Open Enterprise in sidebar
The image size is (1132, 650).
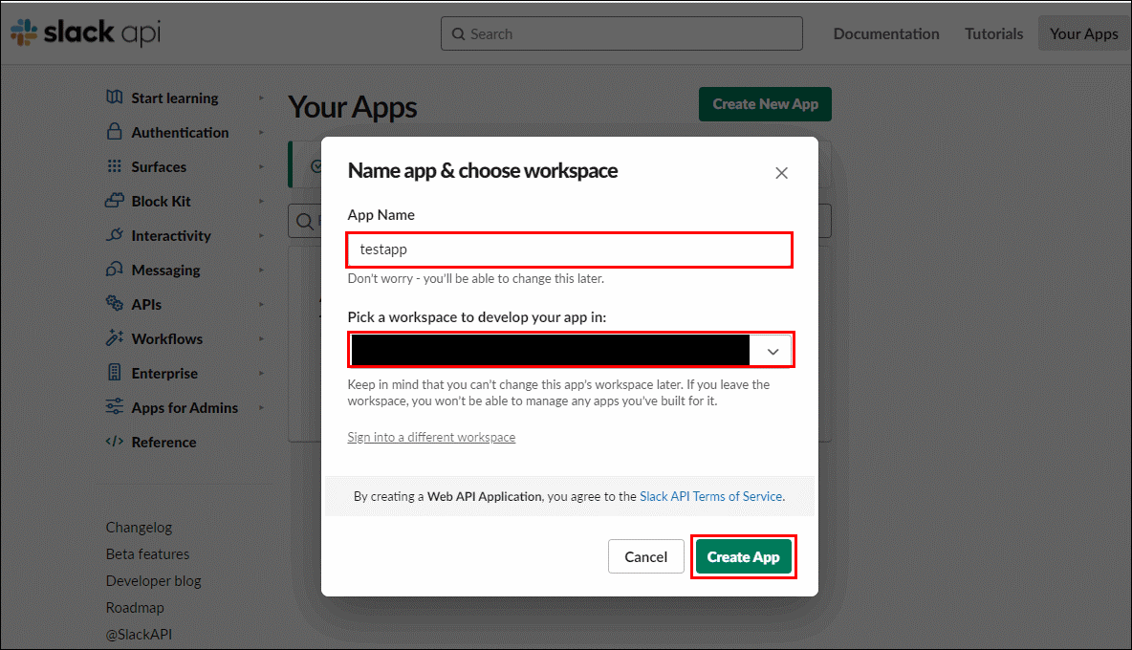pos(164,373)
